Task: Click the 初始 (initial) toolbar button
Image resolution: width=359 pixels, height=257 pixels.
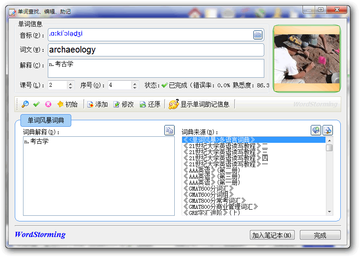Action: (x=67, y=104)
